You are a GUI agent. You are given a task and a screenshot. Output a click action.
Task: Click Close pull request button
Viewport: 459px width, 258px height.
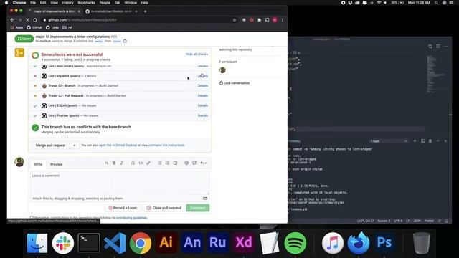(x=164, y=208)
